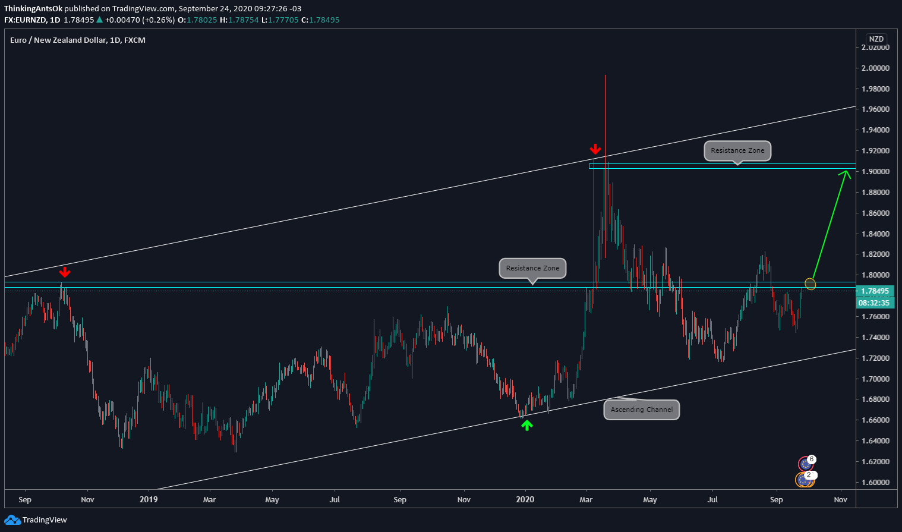Select the 2.00000 price axis label
902x532 pixels.
[875, 68]
